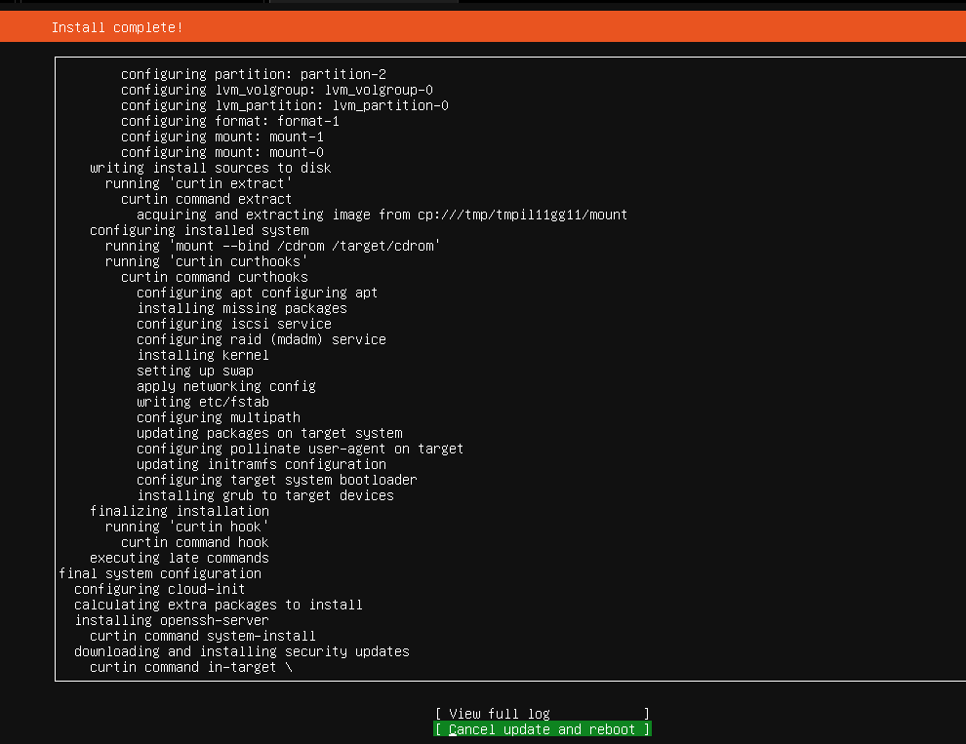Click 'final system configuration' log entry
This screenshot has height=744, width=966.
[160, 573]
